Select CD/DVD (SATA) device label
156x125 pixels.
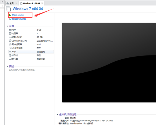pos(19,41)
